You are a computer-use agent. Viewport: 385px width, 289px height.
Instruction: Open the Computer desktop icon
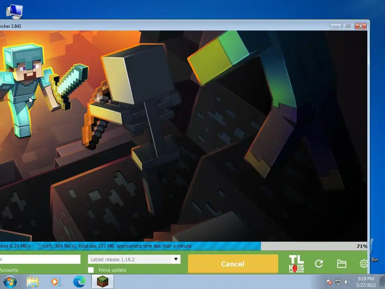click(x=14, y=11)
